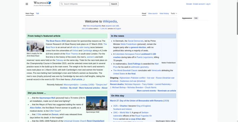Go to the Donate page
The image size is (238, 122).
(189, 4)
